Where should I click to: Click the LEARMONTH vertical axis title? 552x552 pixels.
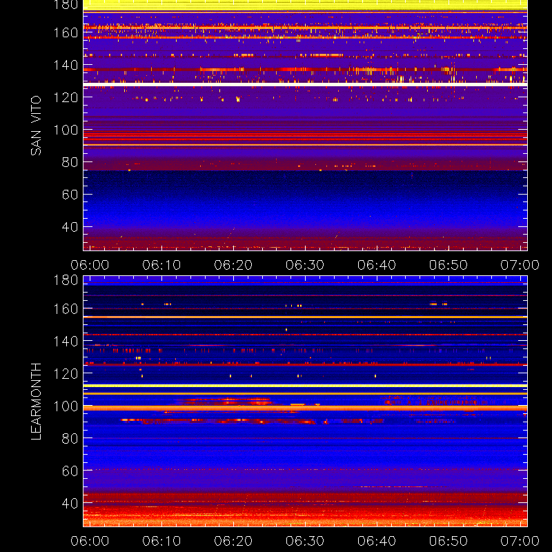(36, 402)
